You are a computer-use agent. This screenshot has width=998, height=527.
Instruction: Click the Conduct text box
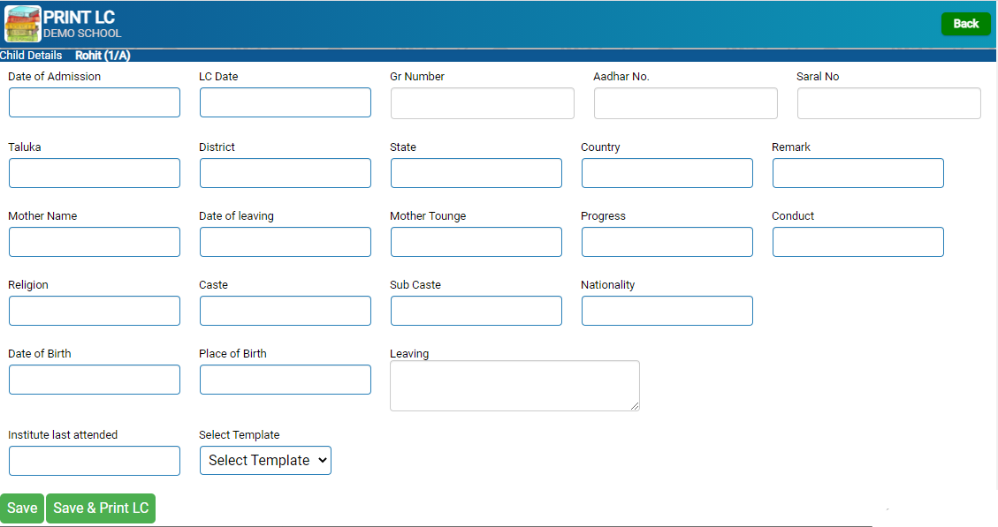click(x=858, y=242)
